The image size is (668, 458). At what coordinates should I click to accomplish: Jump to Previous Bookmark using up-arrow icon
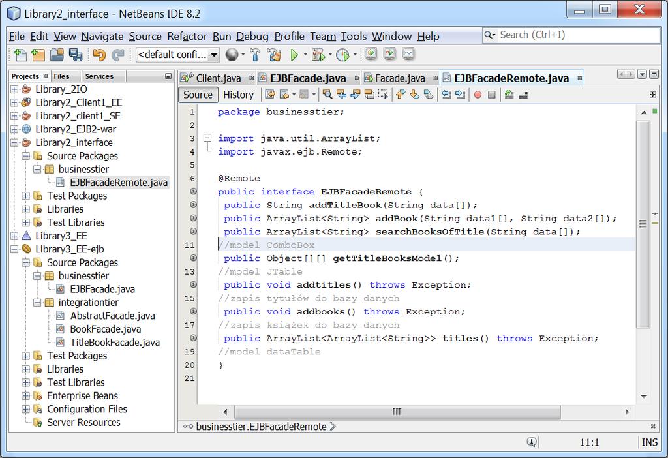(x=401, y=95)
